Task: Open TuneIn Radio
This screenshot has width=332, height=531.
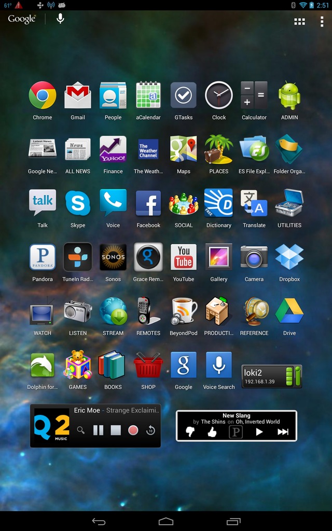Action: coord(78,257)
